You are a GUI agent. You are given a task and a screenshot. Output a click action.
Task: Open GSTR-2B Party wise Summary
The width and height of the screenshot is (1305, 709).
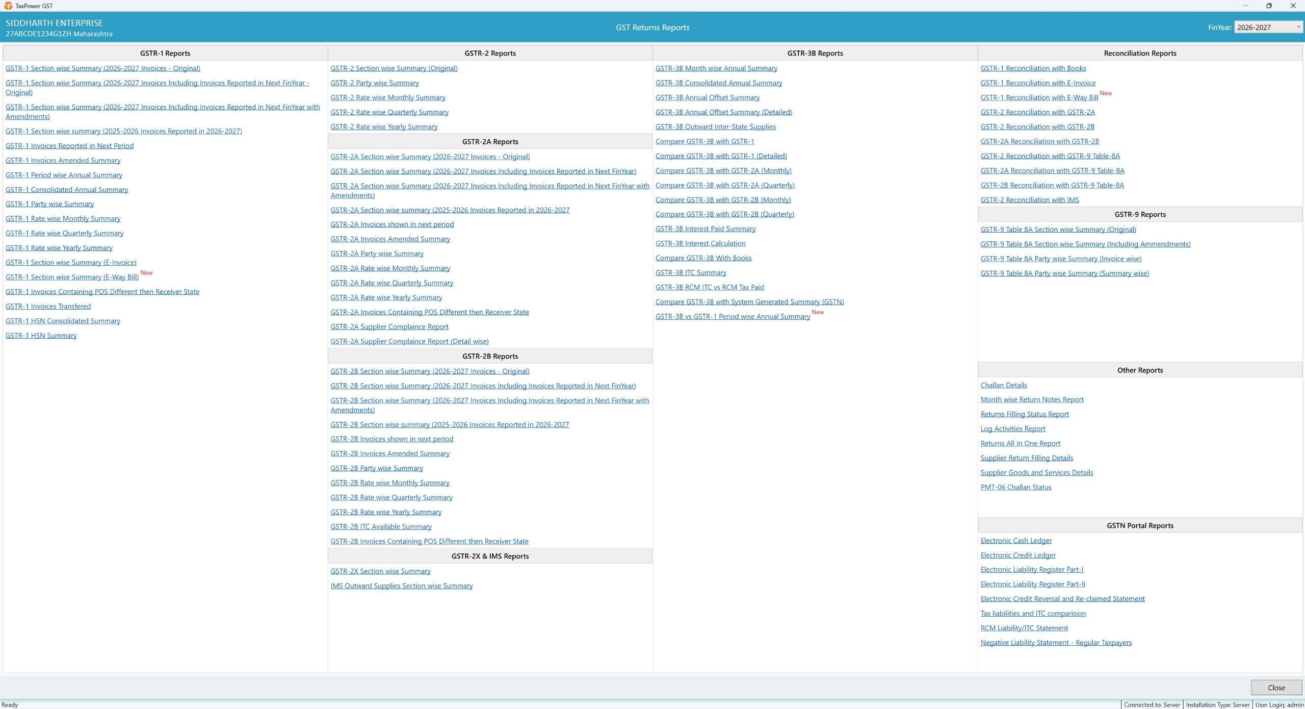click(x=377, y=468)
